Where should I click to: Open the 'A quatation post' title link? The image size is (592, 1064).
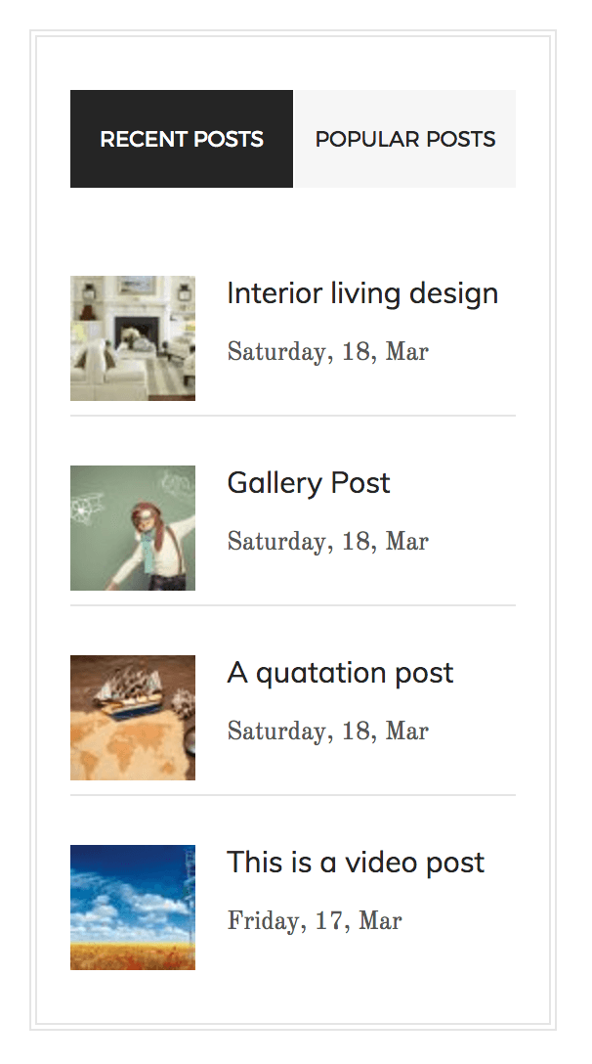[340, 673]
